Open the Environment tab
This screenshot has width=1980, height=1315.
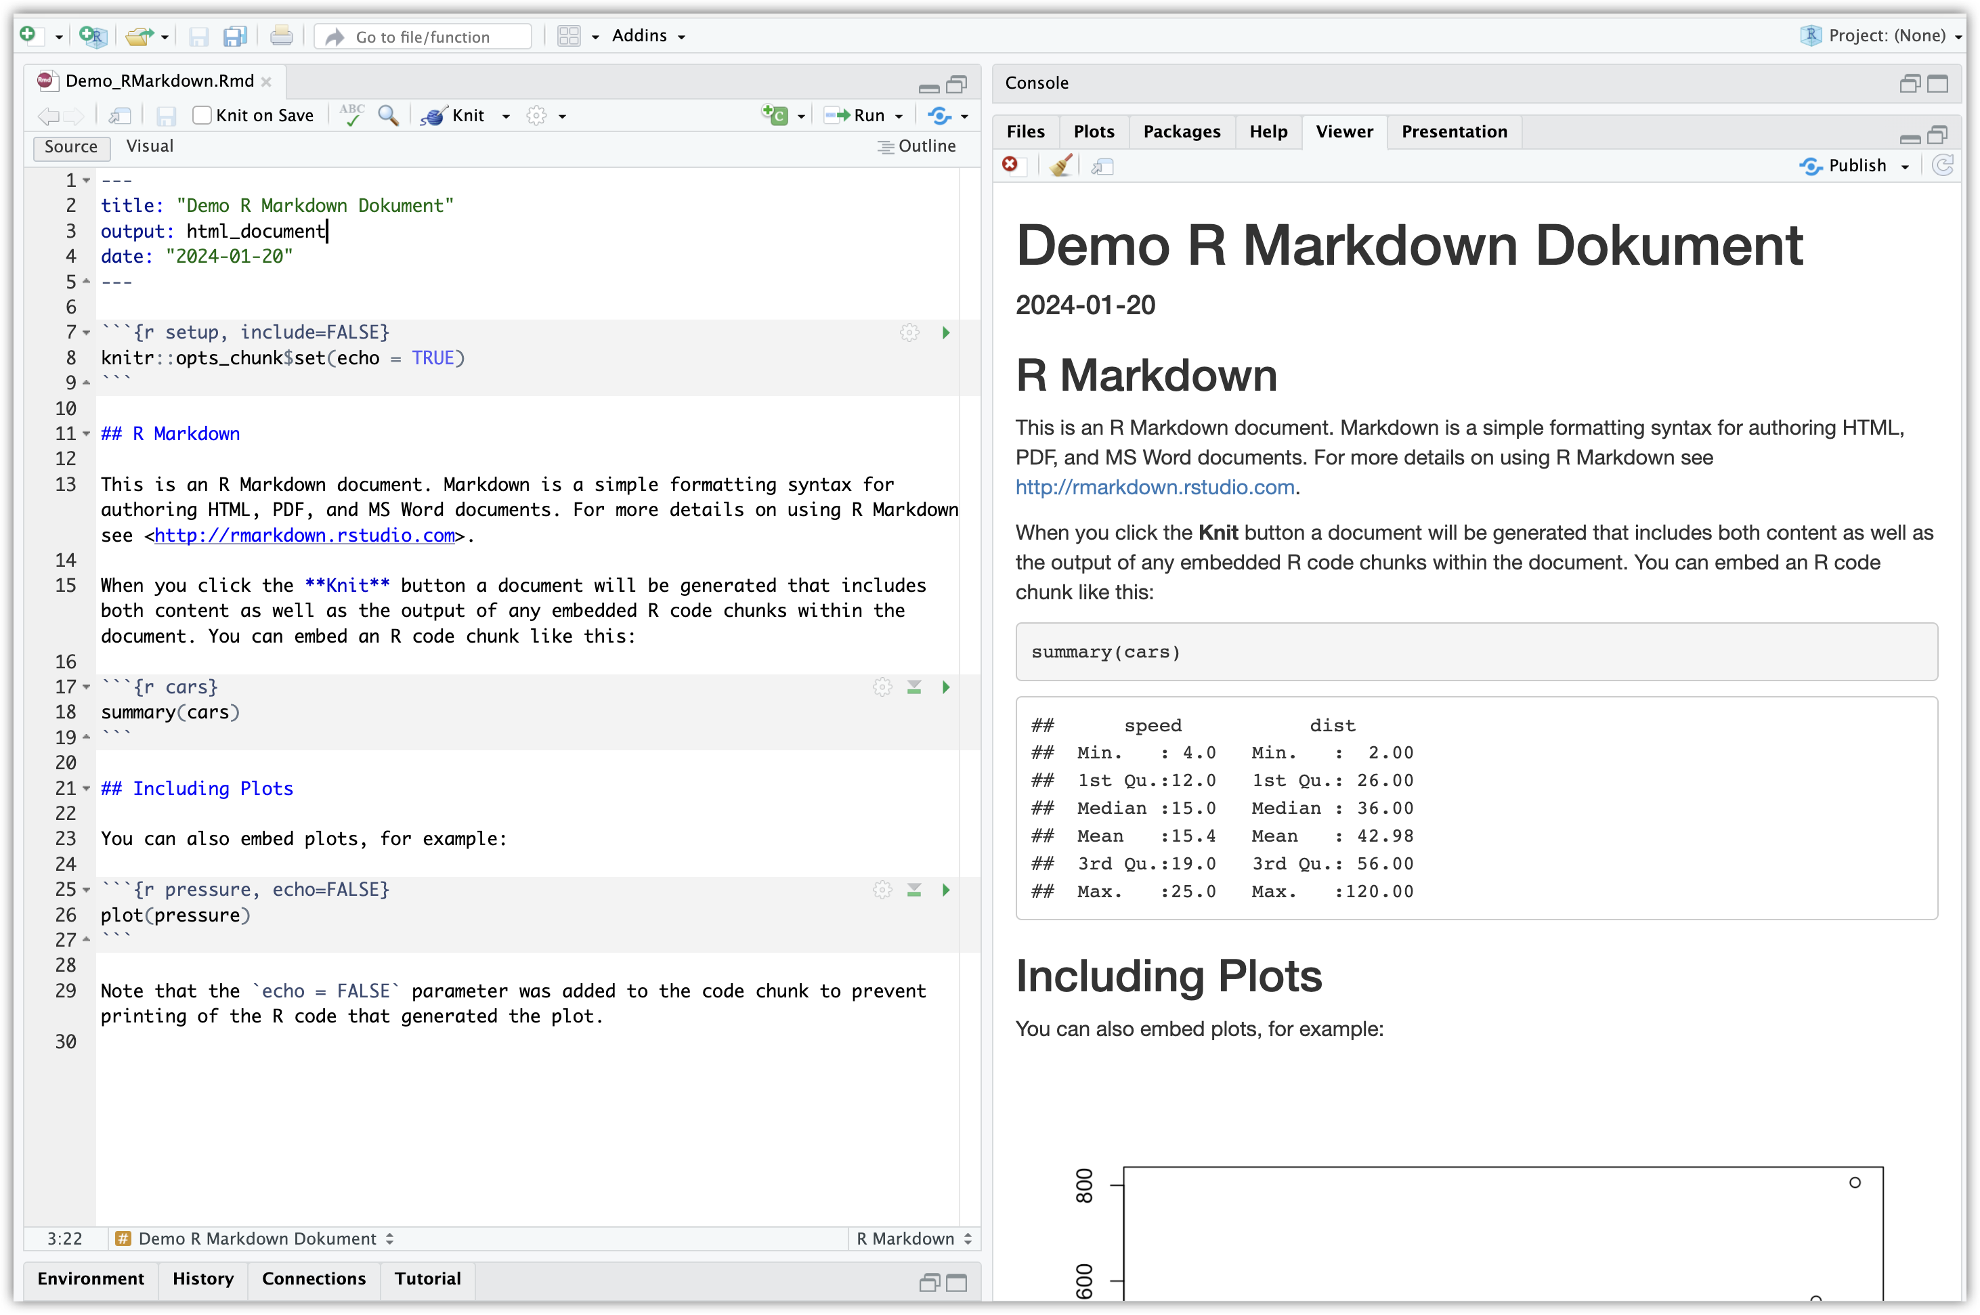click(91, 1278)
